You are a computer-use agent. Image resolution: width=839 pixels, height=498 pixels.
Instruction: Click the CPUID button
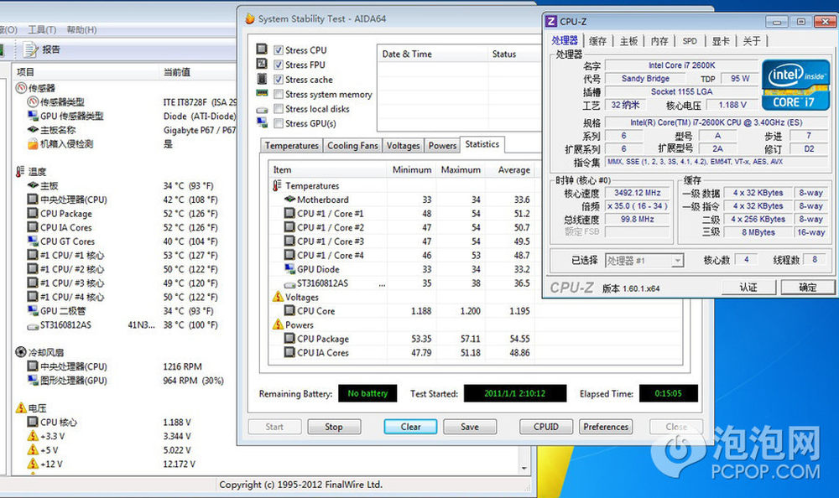546,427
